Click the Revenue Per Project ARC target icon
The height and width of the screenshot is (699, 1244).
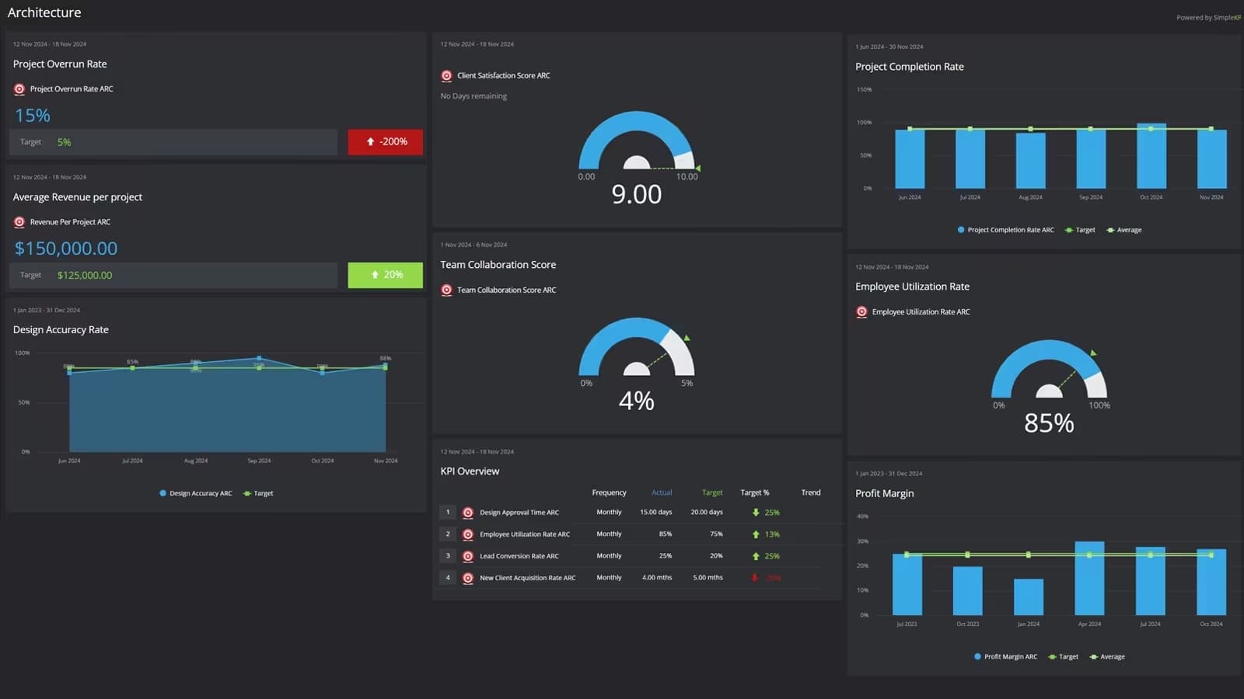pos(19,222)
